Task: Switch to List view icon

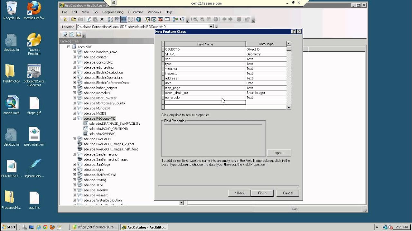Action: pyautogui.click(x=117, y=19)
